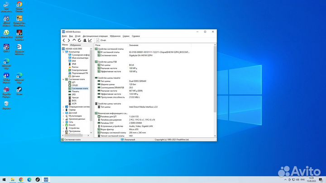Open the Справка menu
The width and height of the screenshot is (326, 183).
[136, 36]
